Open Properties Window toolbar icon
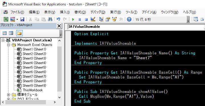The image size is (205, 106). [x=108, y=19]
